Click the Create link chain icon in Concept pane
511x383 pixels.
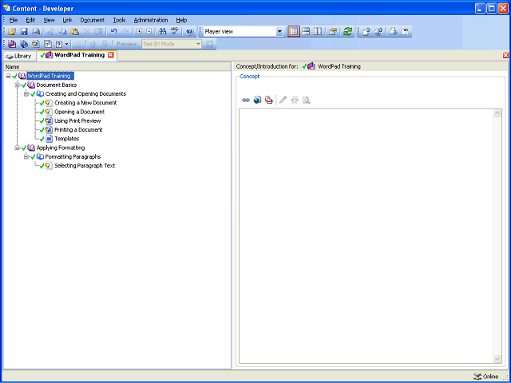[x=246, y=100]
